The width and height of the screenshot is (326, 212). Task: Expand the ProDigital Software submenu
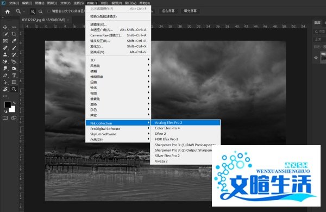click(x=118, y=129)
